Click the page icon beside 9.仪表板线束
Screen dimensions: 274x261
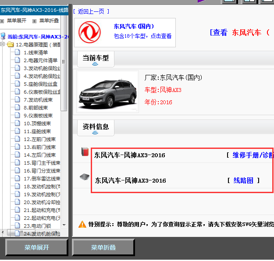click(17, 115)
